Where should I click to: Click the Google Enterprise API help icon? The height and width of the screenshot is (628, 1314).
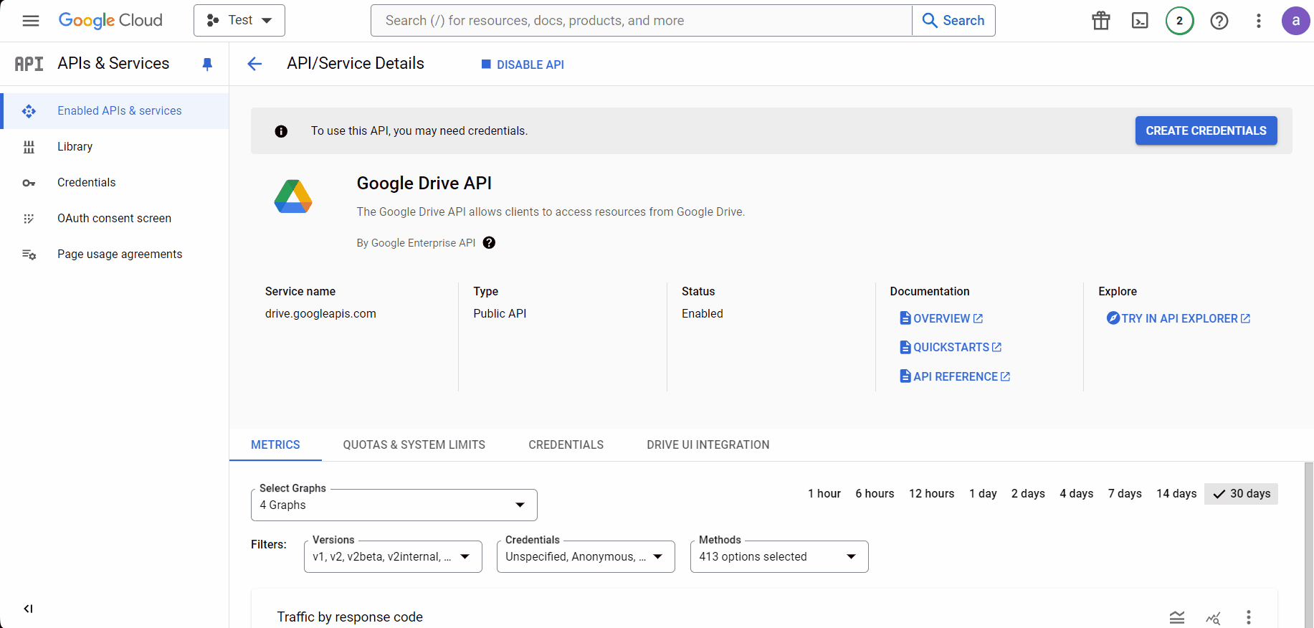(x=489, y=242)
